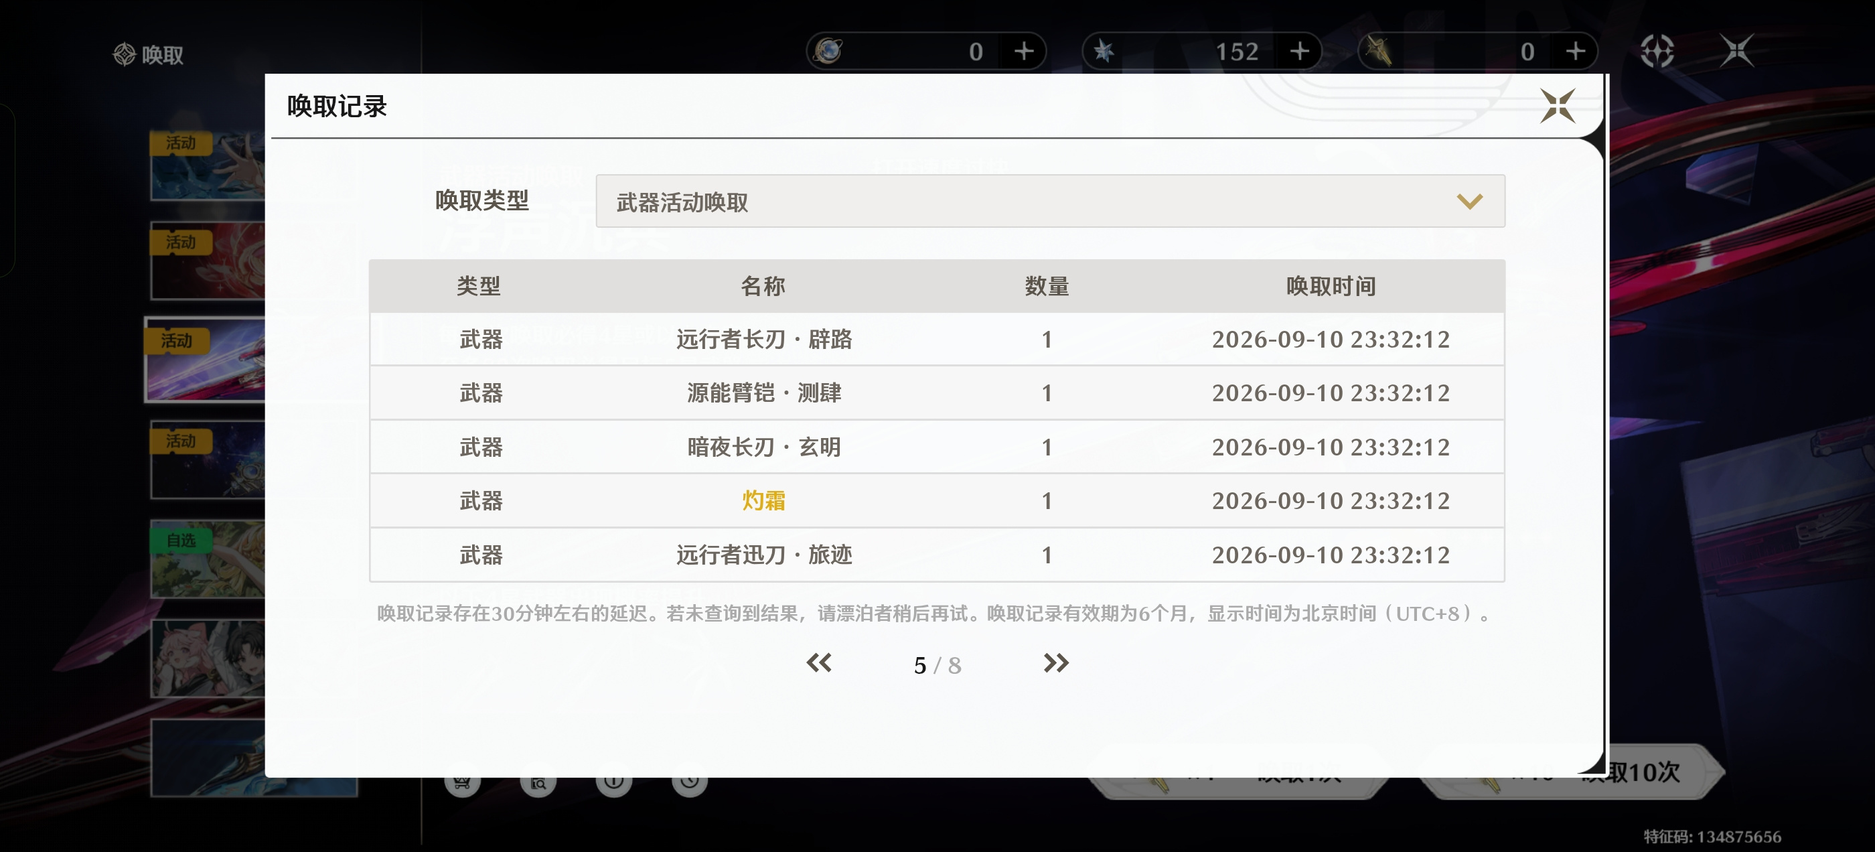Add more of the golden ticket currency
Viewport: 1875px width, 852px height.
tap(1575, 52)
